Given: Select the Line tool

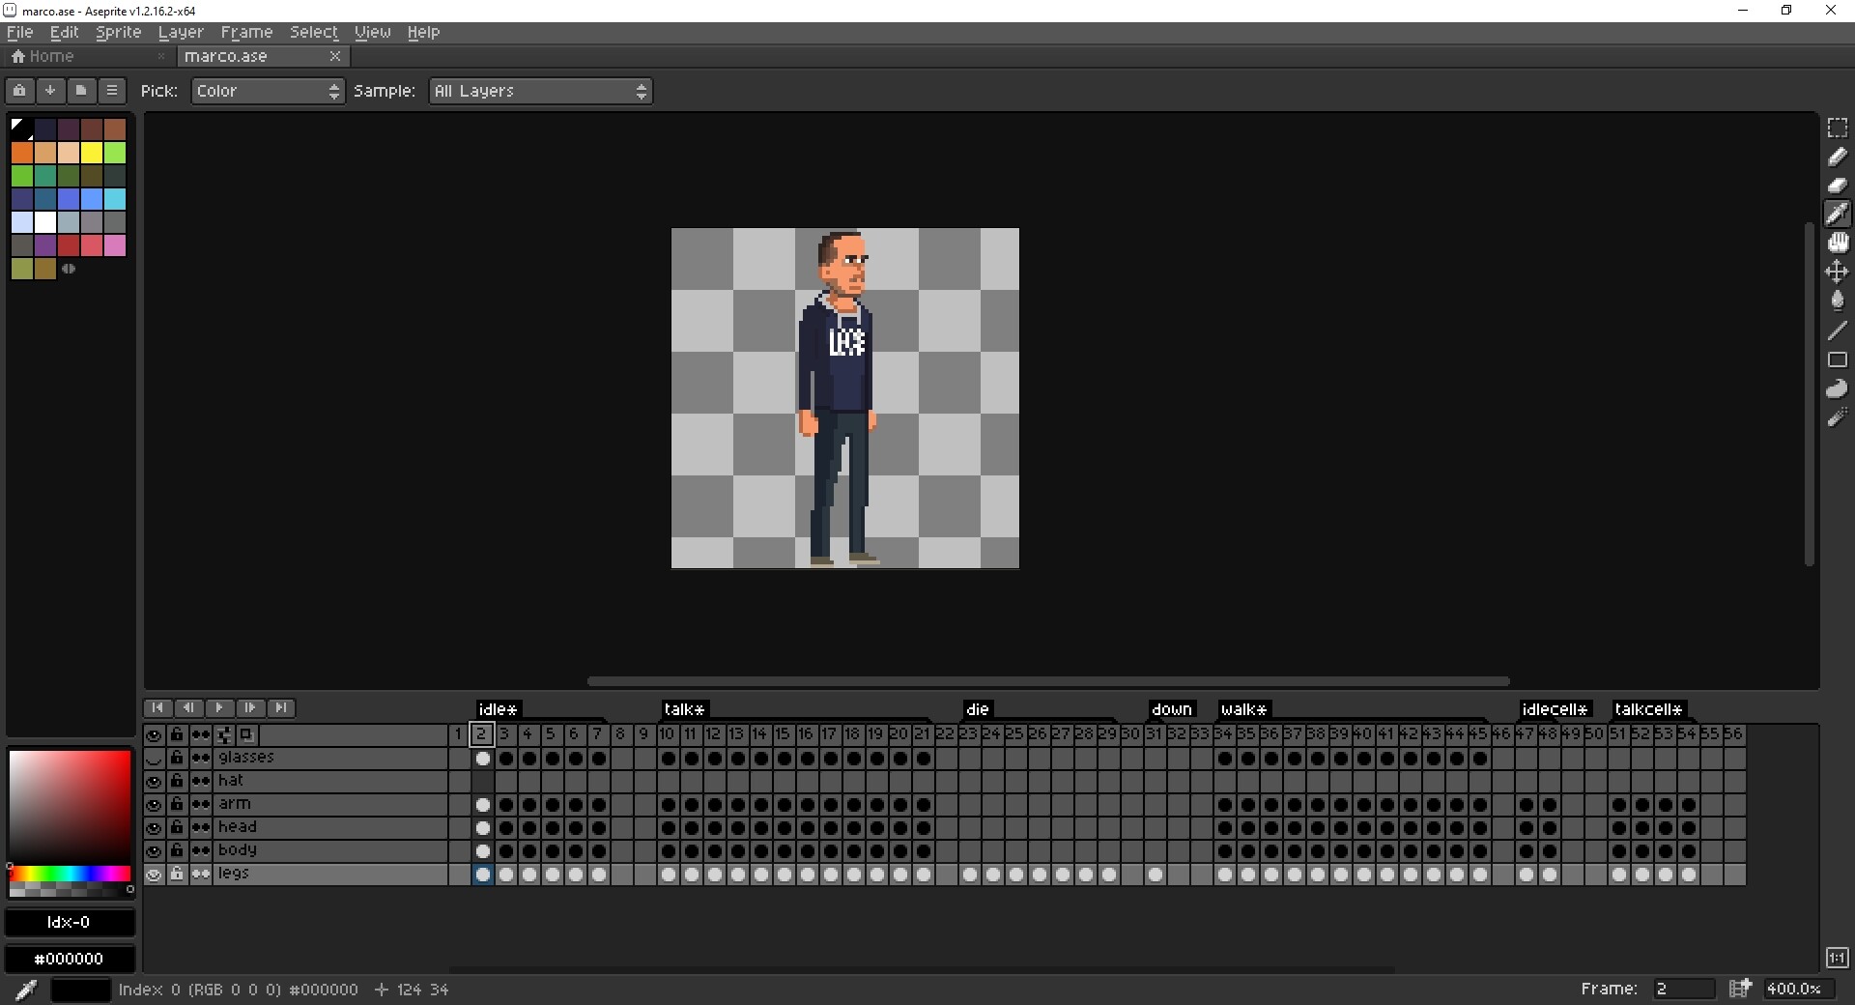Looking at the screenshot, I should (1837, 330).
